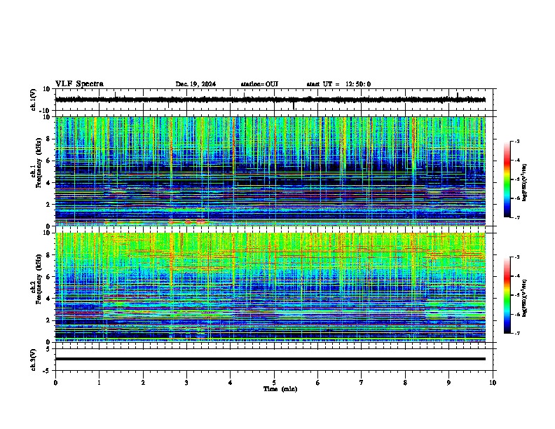The height and width of the screenshot is (429, 555).
Task: Click the "6" frequency tick of ch.1 spectrogram
Action: (x=48, y=161)
